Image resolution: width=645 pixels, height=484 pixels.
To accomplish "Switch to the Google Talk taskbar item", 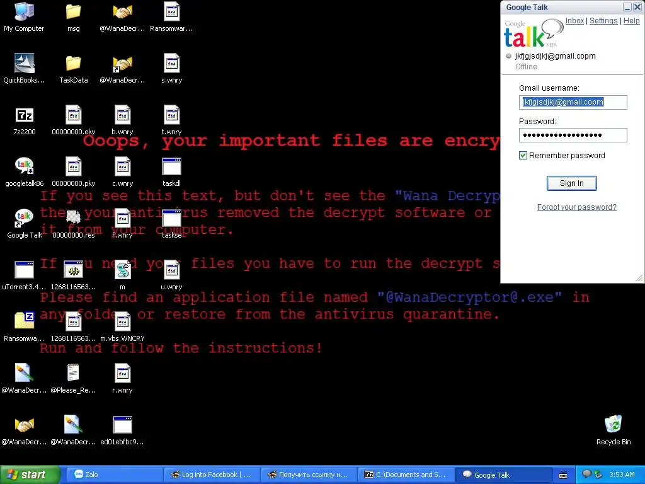I will click(503, 475).
